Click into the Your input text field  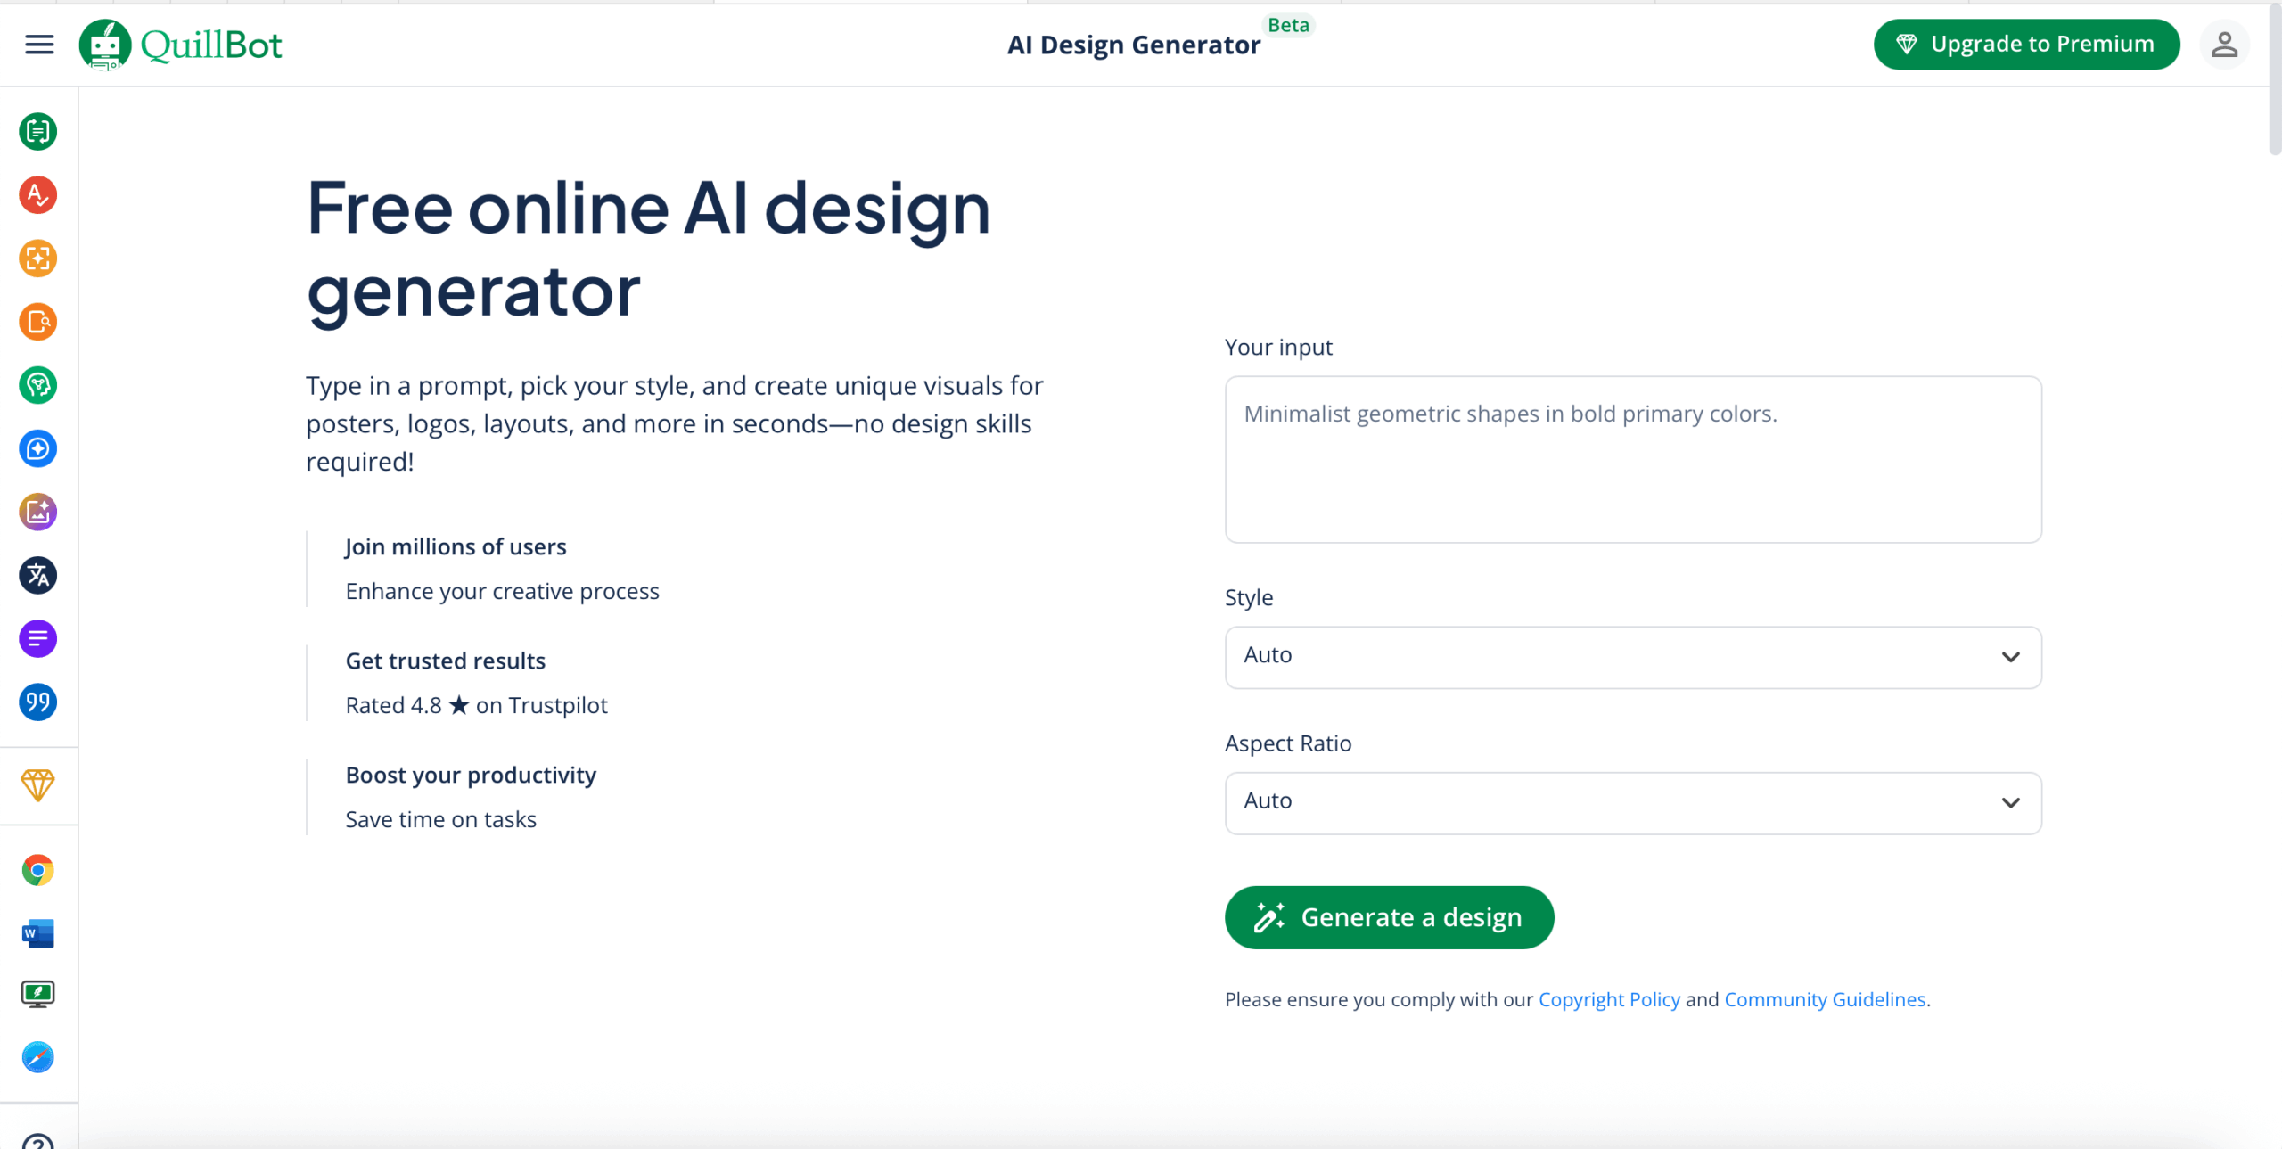tap(1632, 459)
